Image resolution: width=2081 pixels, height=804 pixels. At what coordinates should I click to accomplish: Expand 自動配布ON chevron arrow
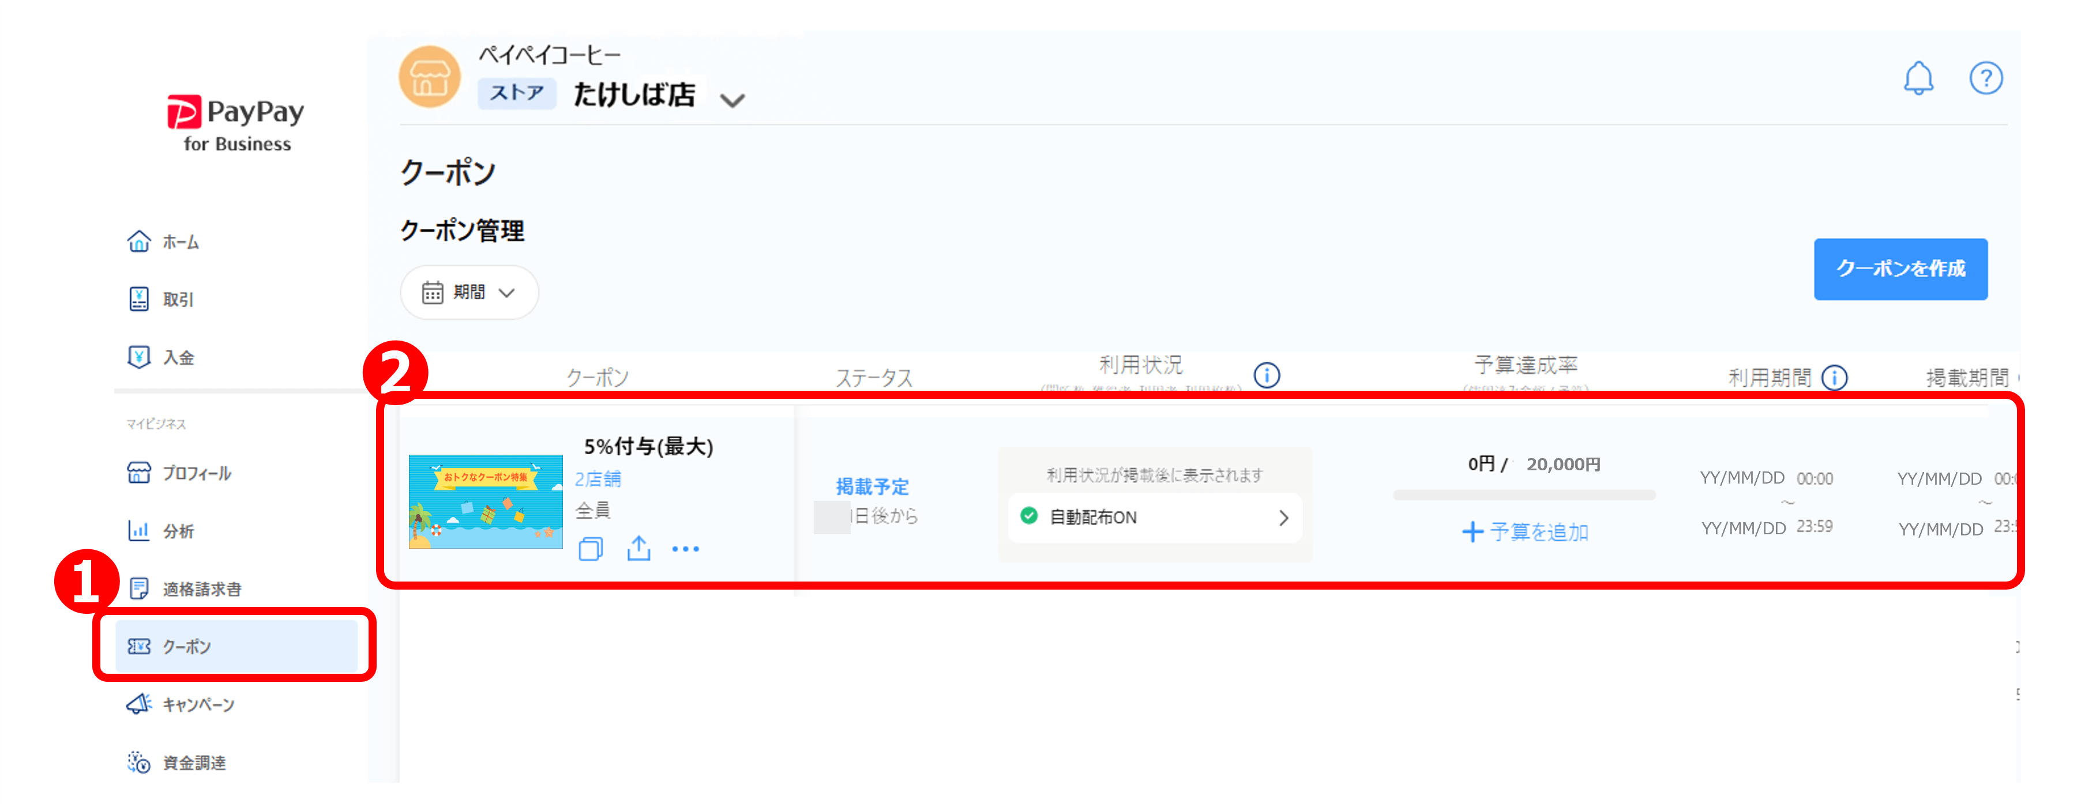1283,518
